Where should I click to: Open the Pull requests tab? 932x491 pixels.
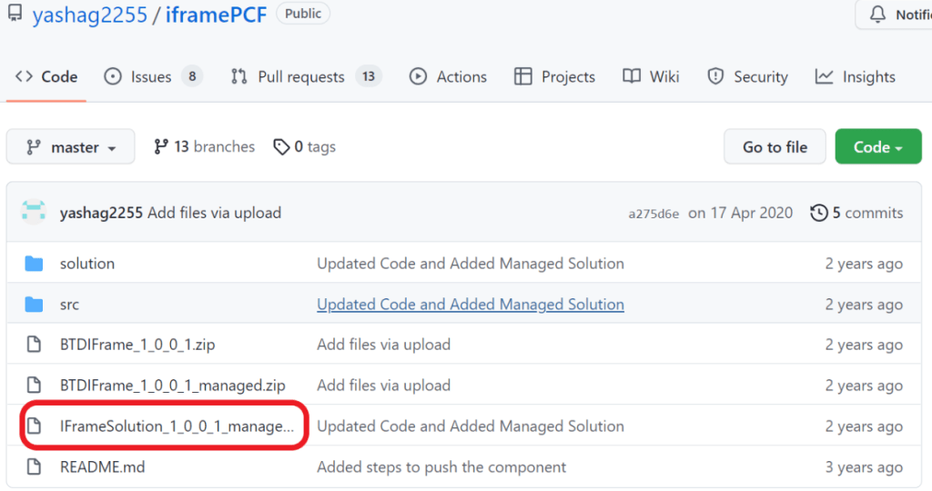(x=300, y=77)
